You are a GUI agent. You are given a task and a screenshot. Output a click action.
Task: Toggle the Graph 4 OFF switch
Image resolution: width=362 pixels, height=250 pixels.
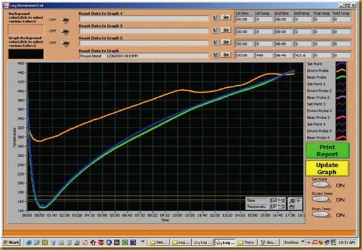tap(65, 20)
